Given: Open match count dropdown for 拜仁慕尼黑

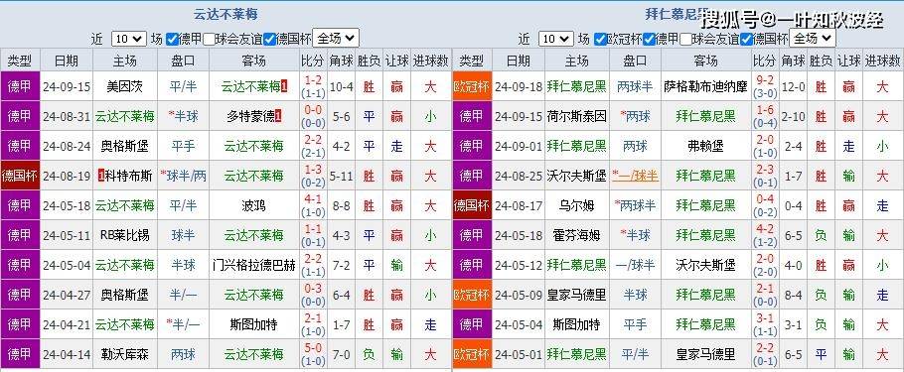Looking at the screenshot, I should tap(556, 39).
